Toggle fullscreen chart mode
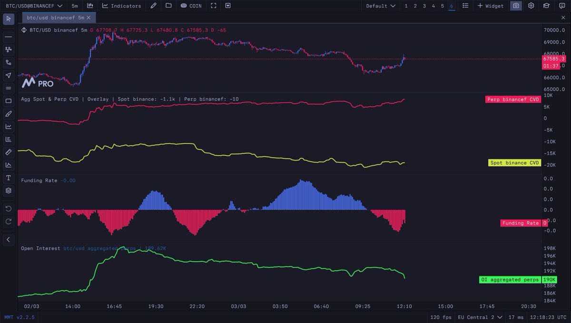This screenshot has height=323, width=571. tap(214, 6)
